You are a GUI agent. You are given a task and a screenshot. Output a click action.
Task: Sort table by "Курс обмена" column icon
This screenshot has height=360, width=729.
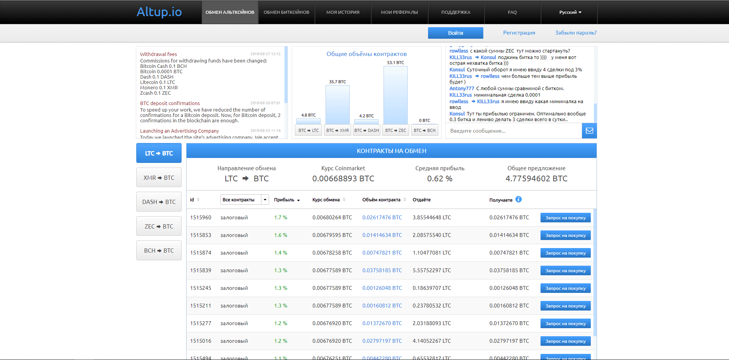click(x=345, y=199)
